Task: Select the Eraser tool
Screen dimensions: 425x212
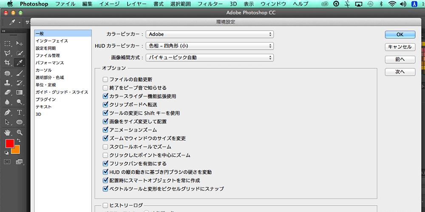Action: [x=8, y=92]
